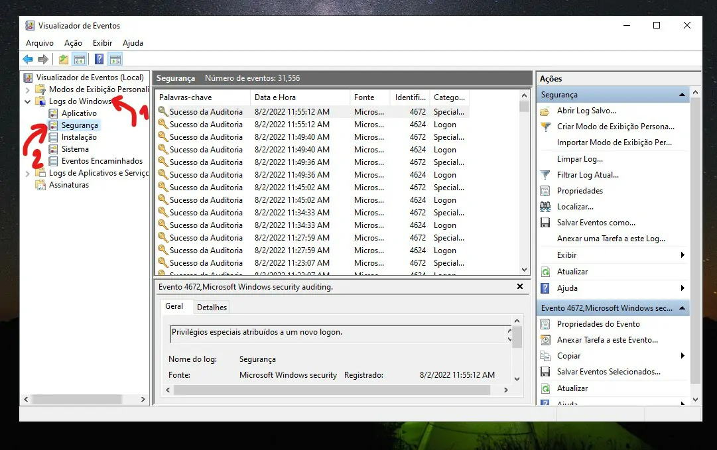
Task: Click the Salvar Eventos como floppy icon
Action: coord(545,223)
